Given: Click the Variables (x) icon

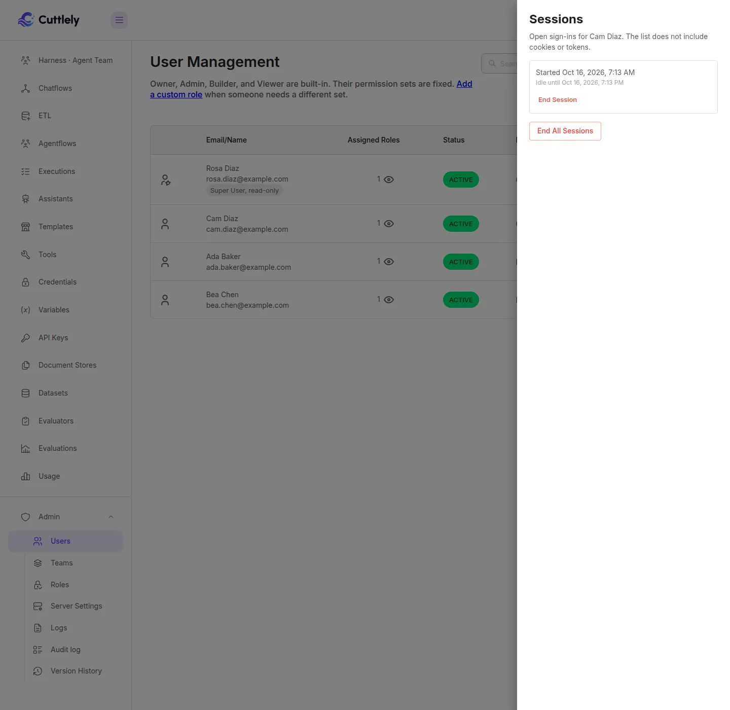Looking at the screenshot, I should click(x=25, y=310).
